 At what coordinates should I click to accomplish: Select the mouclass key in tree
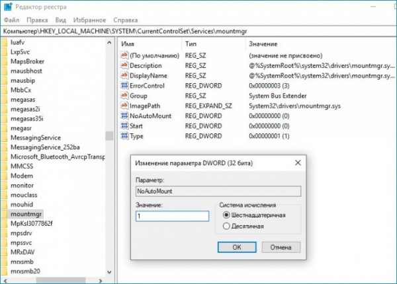(x=24, y=195)
